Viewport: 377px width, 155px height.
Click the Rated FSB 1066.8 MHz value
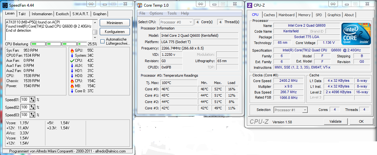[x=288, y=98]
